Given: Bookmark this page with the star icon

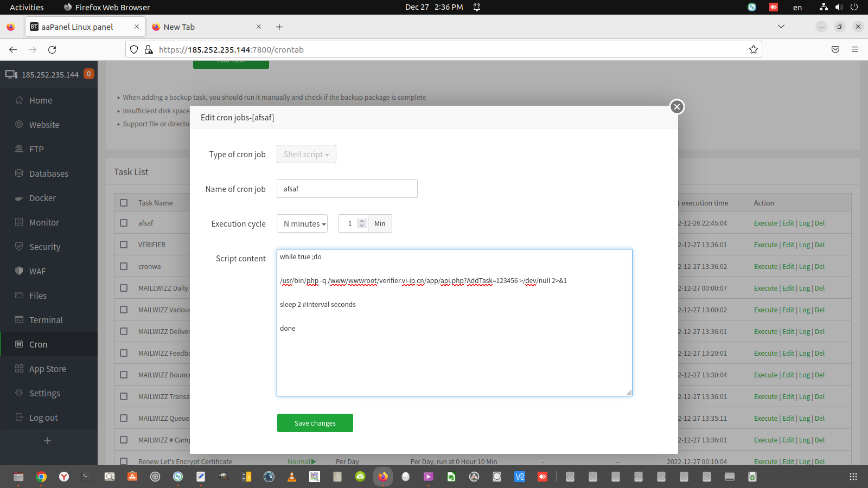Looking at the screenshot, I should [x=754, y=49].
